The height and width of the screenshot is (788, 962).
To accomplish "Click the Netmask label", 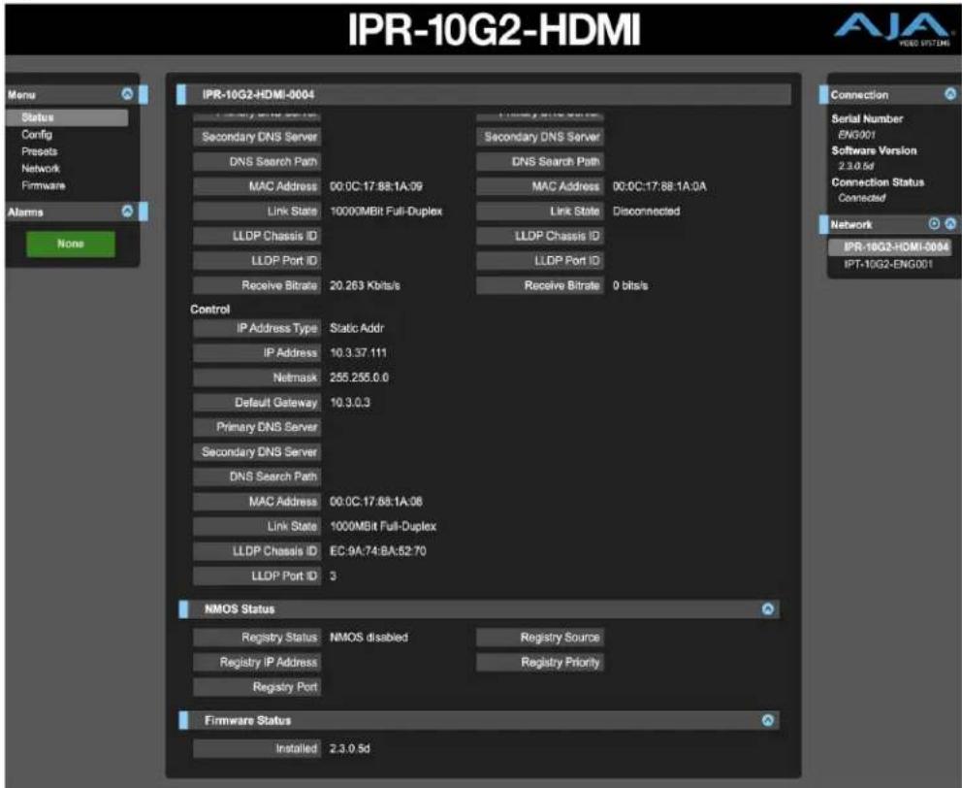I will 257,378.
